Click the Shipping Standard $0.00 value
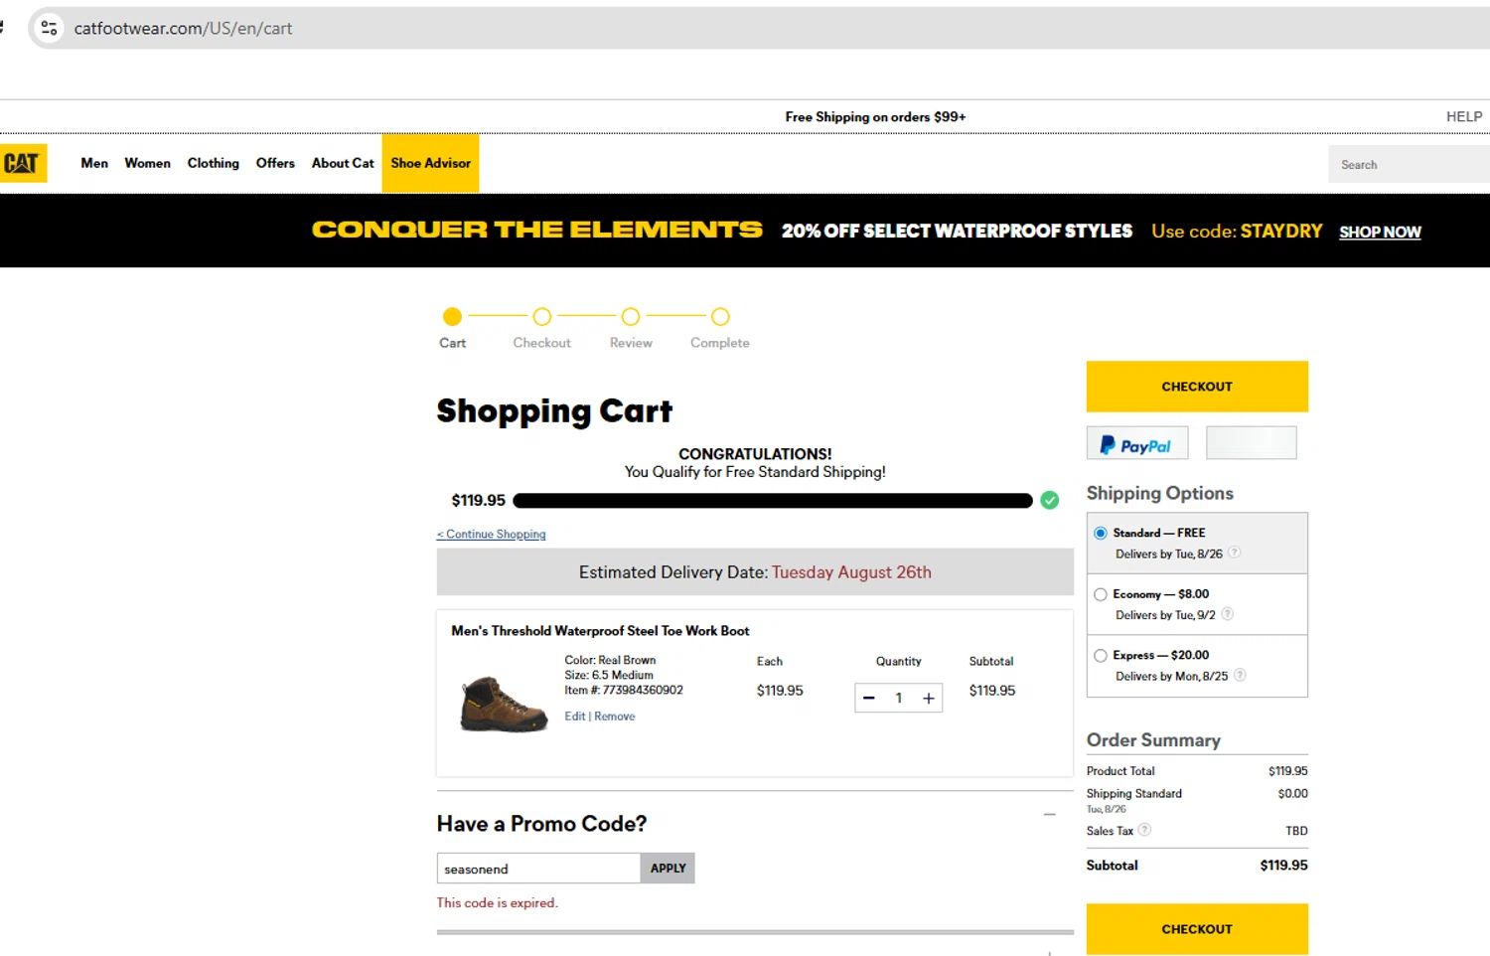 tap(1292, 793)
